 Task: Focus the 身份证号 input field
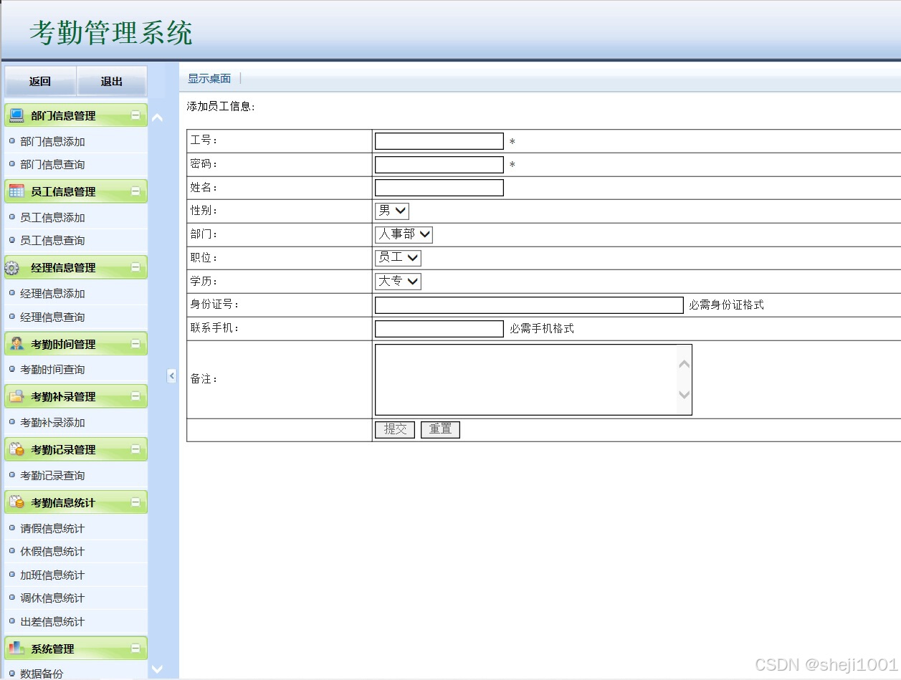pos(529,305)
